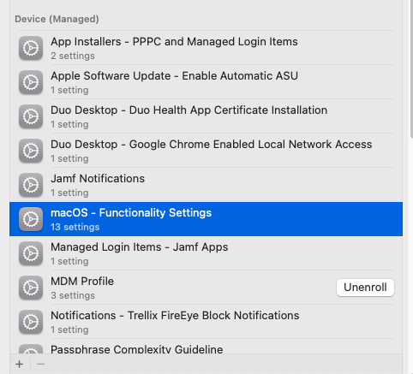Click the App Installers profile gear icon

[x=31, y=48]
